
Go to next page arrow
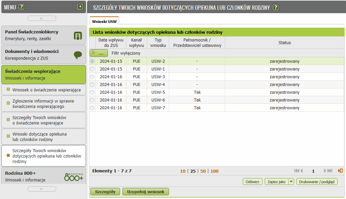tap(325, 171)
